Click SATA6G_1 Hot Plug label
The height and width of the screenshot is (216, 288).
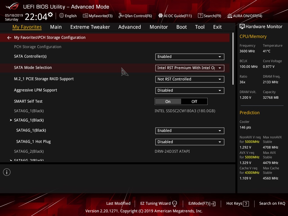click(x=33, y=141)
